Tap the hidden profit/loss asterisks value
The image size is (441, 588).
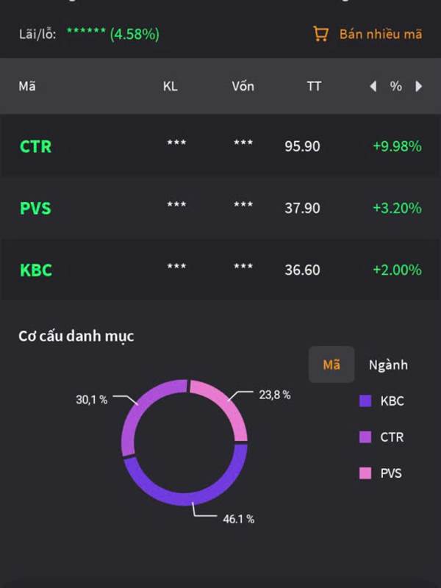point(86,32)
